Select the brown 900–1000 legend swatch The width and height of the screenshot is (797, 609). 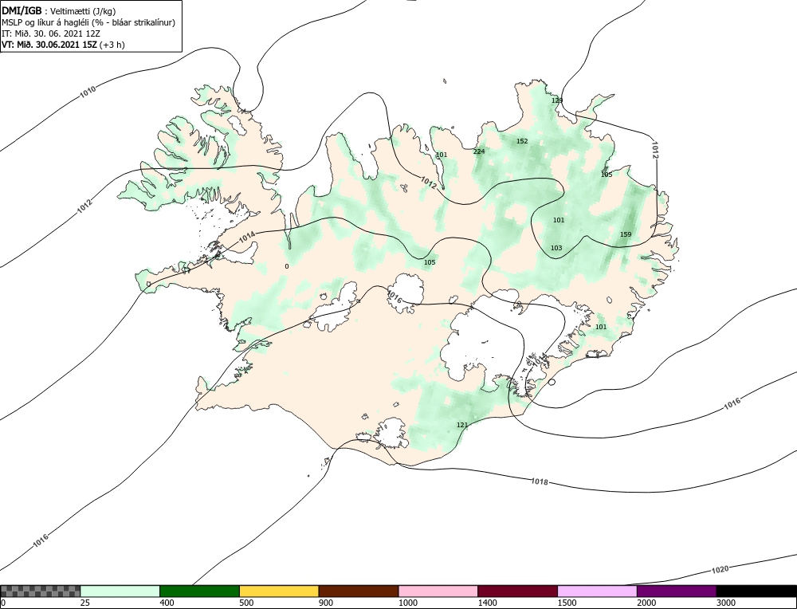[359, 591]
